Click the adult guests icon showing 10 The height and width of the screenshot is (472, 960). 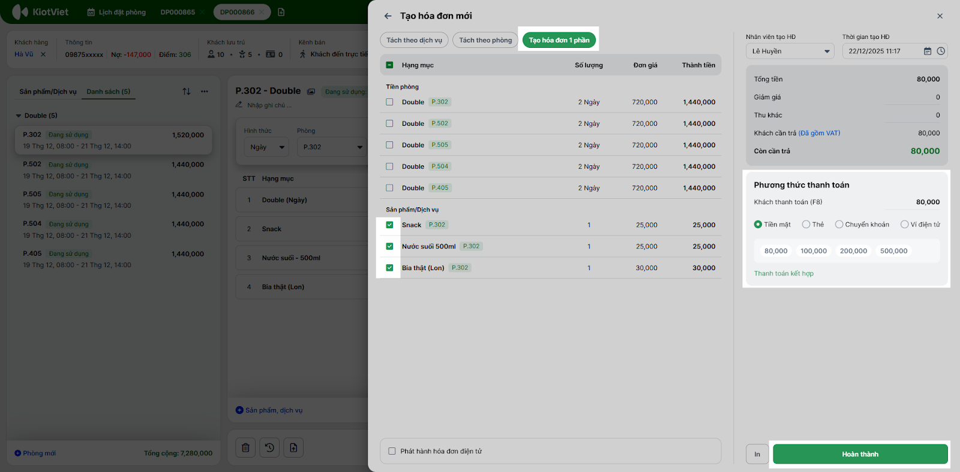(211, 55)
